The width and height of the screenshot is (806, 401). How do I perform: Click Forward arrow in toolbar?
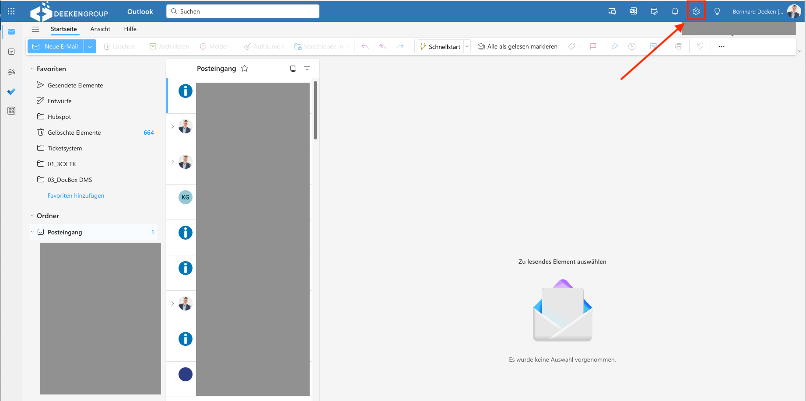(x=400, y=46)
